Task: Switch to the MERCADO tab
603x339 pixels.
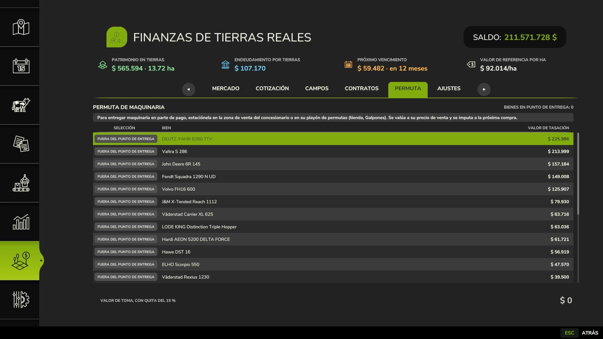Action: [225, 89]
